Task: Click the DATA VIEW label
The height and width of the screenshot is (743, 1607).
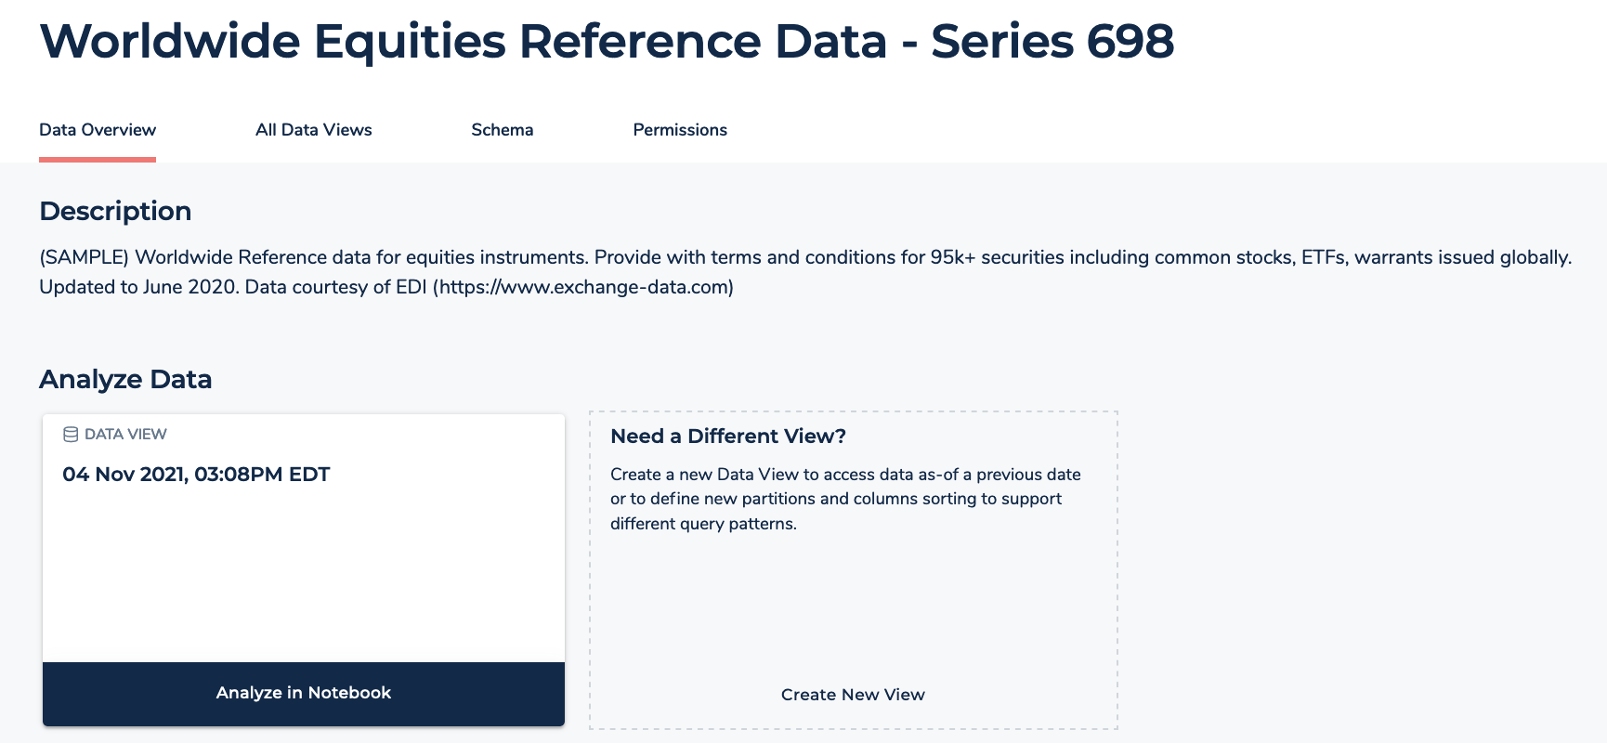Action: click(x=125, y=433)
